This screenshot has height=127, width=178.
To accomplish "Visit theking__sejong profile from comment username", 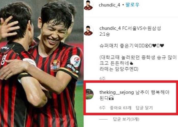I will point(117,92).
